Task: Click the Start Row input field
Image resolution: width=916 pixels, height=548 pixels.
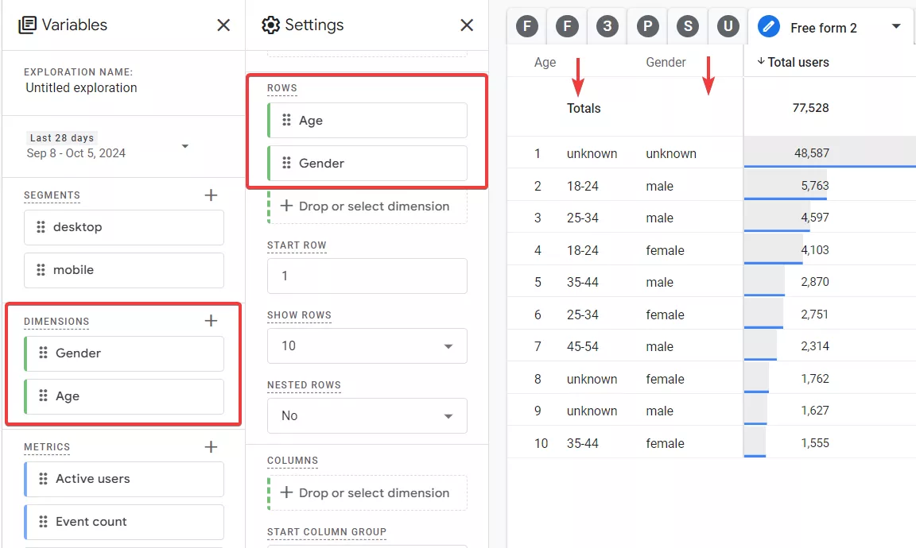Action: (367, 276)
